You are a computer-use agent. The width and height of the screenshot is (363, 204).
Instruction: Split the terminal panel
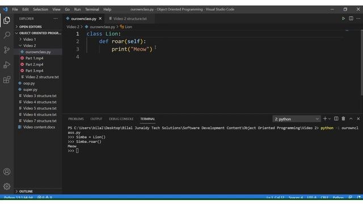336,118
